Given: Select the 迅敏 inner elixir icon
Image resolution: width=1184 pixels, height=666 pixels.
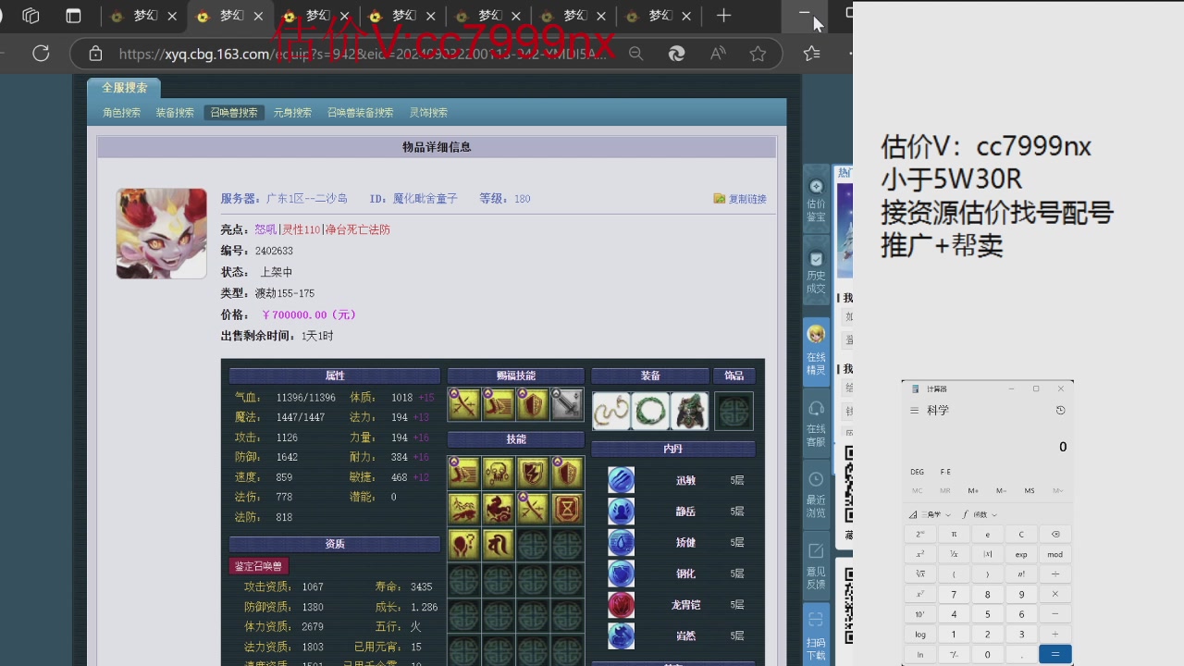Looking at the screenshot, I should 621,480.
